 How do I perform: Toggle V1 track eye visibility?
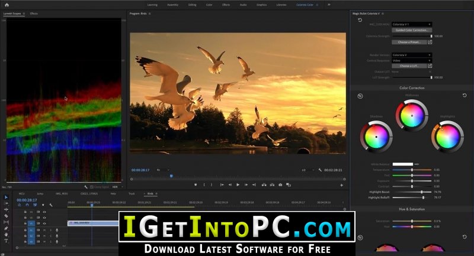pyautogui.click(x=44, y=223)
